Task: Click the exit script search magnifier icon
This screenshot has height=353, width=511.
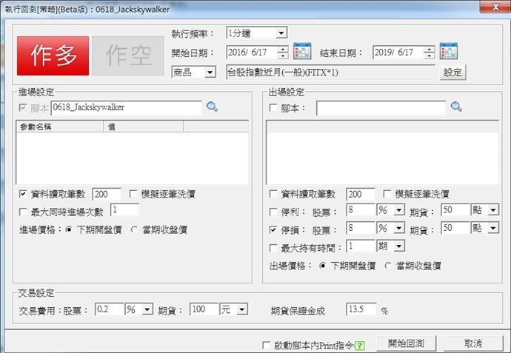Action: click(456, 108)
